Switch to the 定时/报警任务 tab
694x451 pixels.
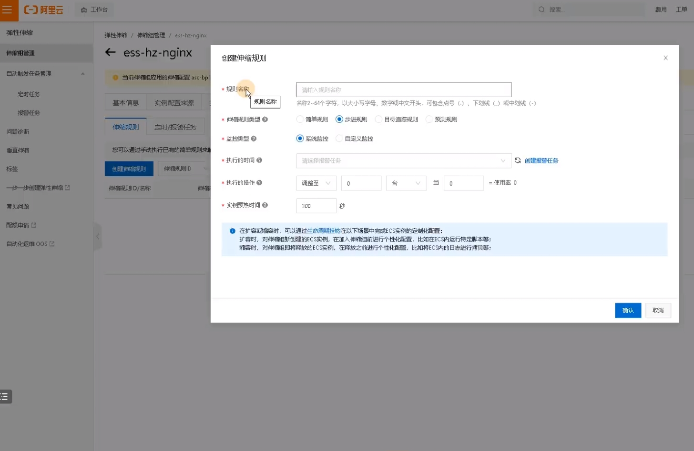pos(175,127)
